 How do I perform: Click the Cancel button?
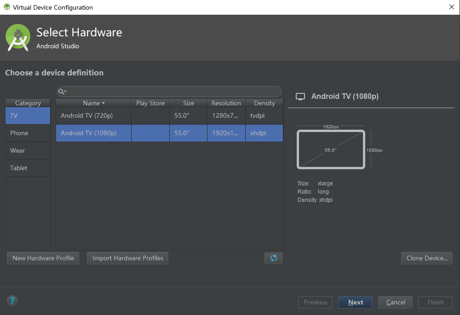click(396, 303)
